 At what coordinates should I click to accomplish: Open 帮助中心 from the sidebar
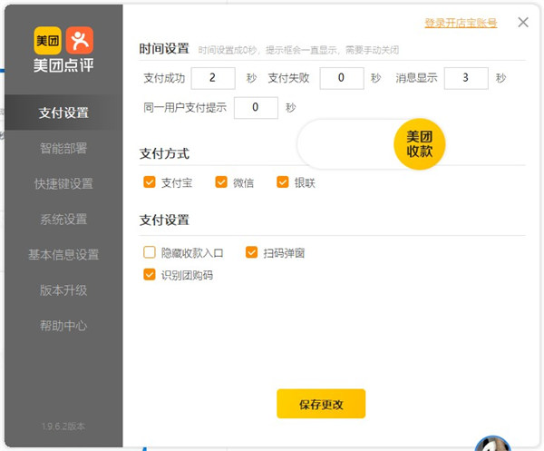pos(63,325)
